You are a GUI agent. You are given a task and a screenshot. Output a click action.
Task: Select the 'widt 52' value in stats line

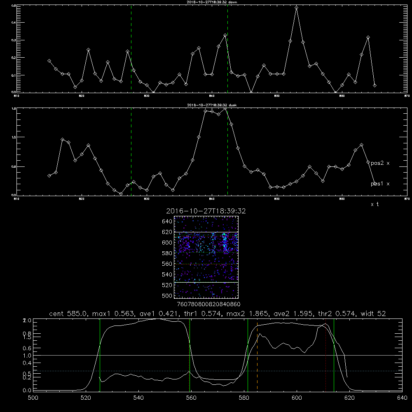tap(373, 314)
